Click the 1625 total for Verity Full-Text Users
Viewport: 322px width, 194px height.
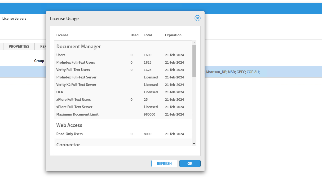click(148, 70)
